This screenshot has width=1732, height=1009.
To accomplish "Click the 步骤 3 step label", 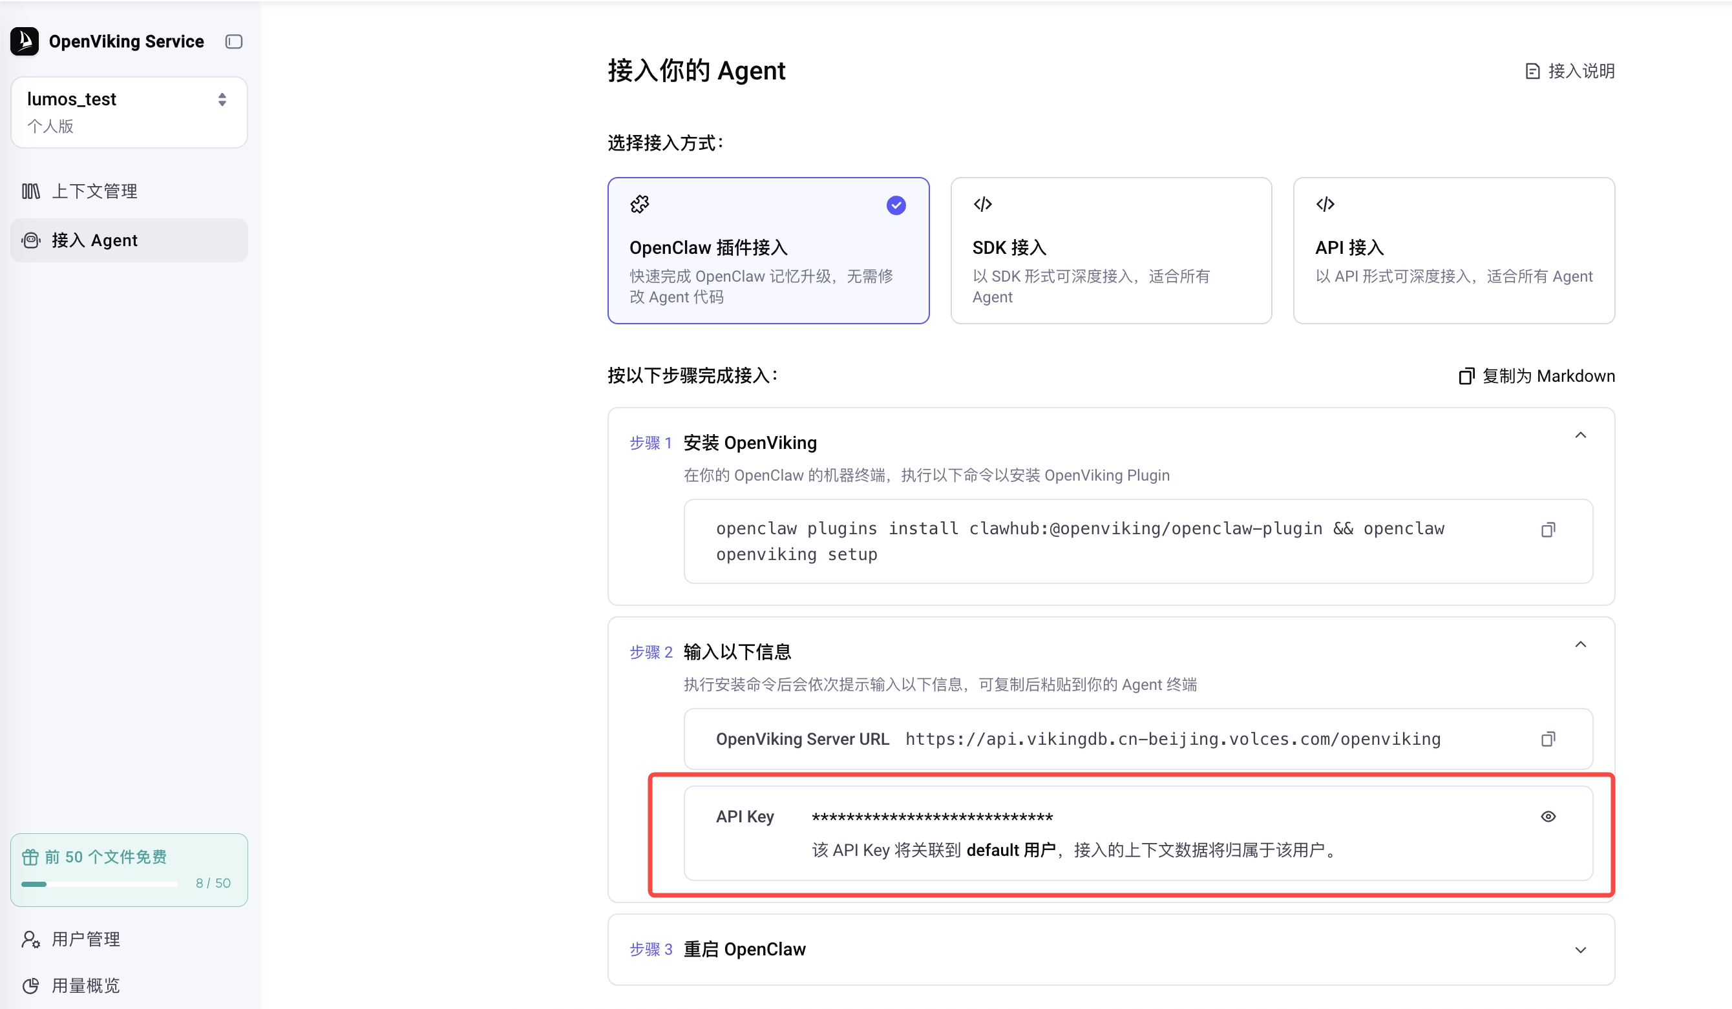I will [x=651, y=949].
